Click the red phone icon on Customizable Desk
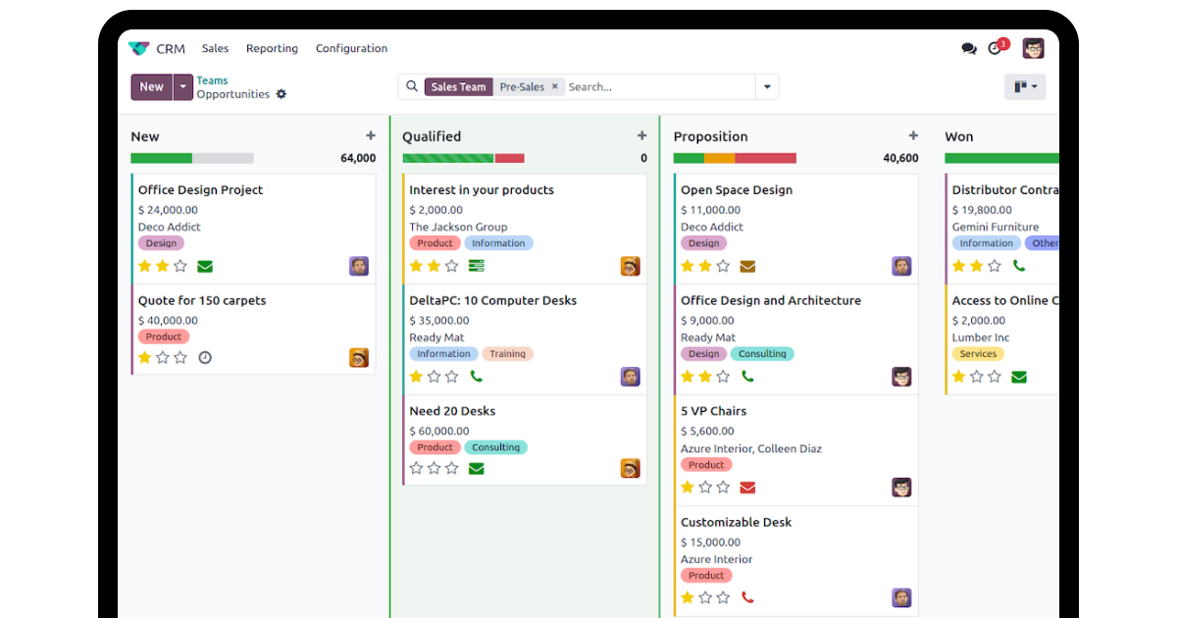Viewport: 1177px width, 618px height. (747, 596)
